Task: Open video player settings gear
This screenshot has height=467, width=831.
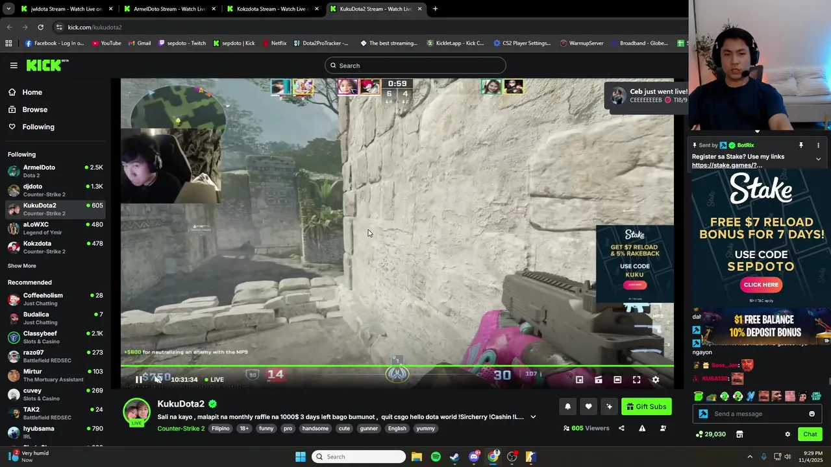Action: tap(655, 379)
